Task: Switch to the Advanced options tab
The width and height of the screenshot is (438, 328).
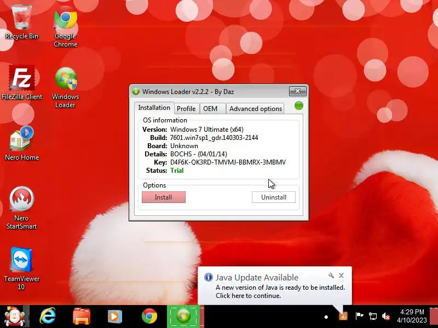Action: tap(255, 108)
